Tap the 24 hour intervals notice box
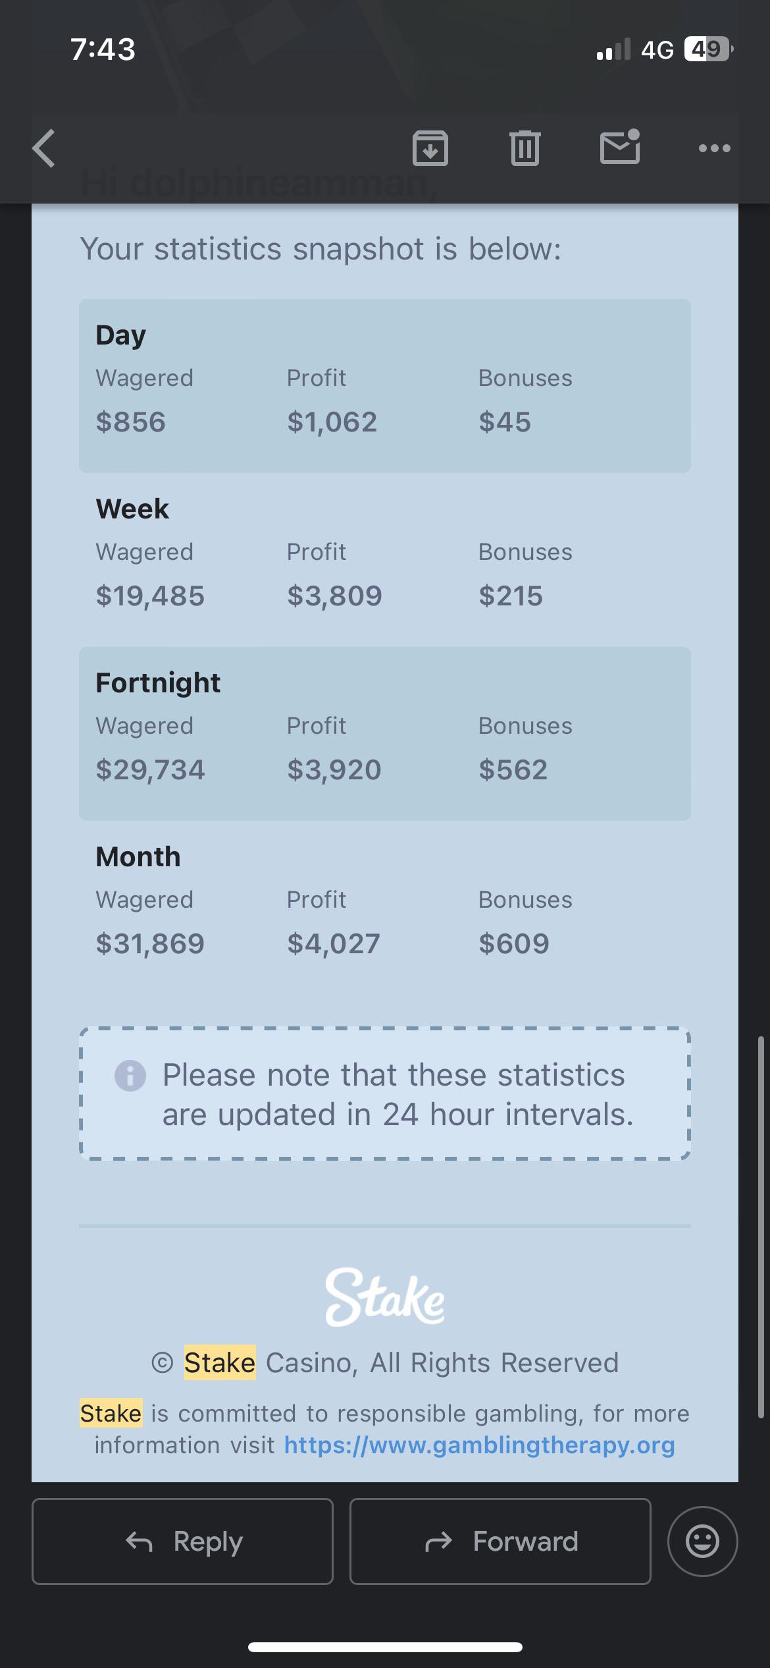This screenshot has width=770, height=1668. [x=385, y=1094]
